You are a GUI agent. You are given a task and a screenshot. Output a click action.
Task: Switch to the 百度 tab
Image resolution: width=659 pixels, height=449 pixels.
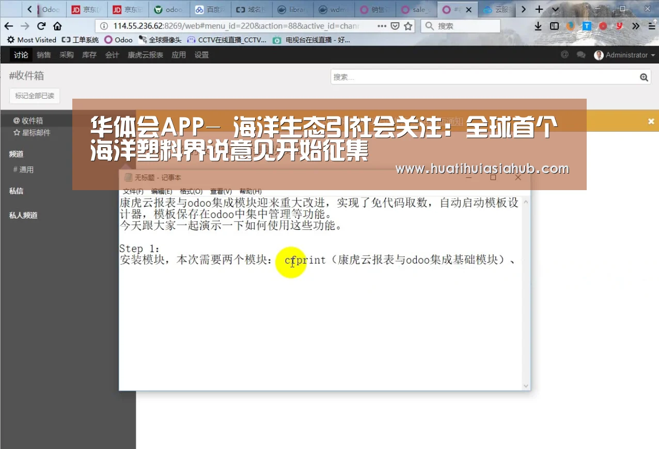pos(211,9)
